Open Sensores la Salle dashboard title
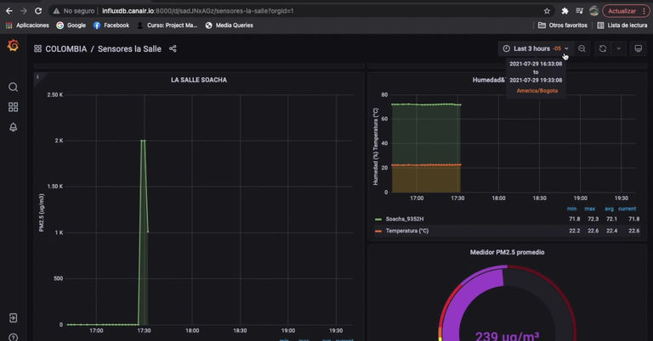Screen dimensions: 653x341 click(129, 48)
